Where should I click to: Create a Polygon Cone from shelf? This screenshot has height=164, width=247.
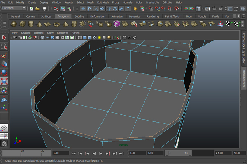coord(39,24)
